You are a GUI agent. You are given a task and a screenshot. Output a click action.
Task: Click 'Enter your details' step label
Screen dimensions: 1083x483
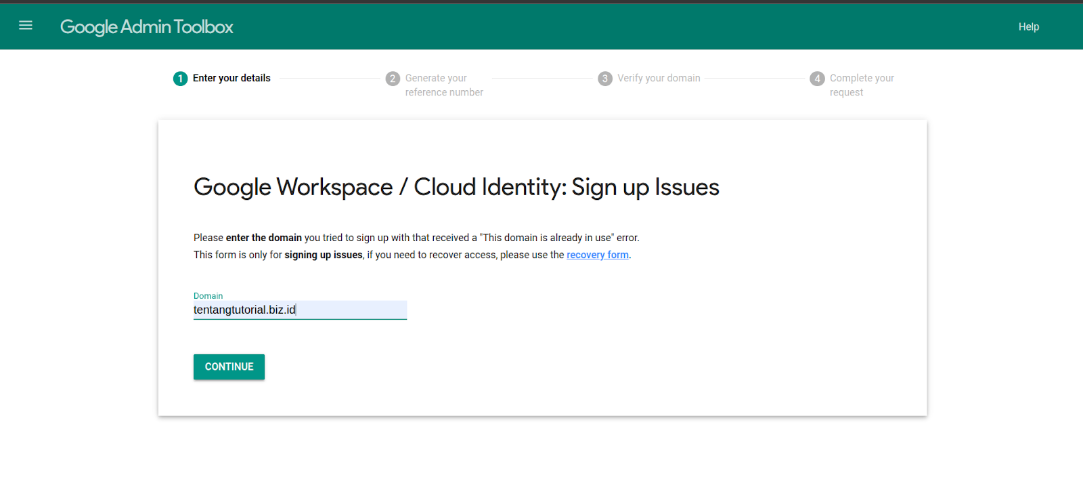231,78
